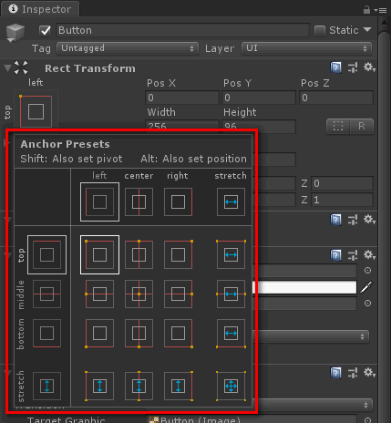Screen dimensions: 391x423
Task: Switch to the Inspector tab
Action: point(40,9)
